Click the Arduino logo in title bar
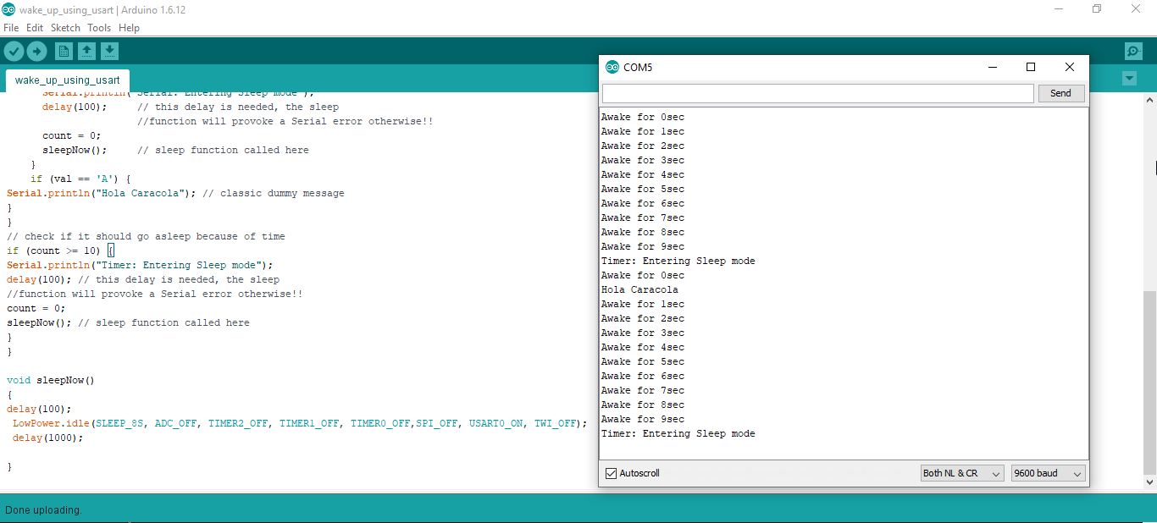1157x523 pixels. coord(8,9)
